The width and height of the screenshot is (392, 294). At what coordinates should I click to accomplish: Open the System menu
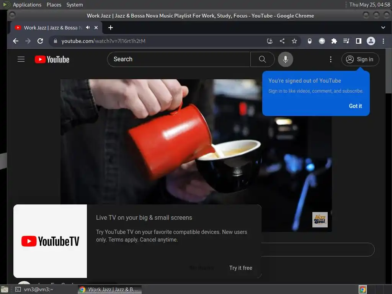click(x=75, y=5)
